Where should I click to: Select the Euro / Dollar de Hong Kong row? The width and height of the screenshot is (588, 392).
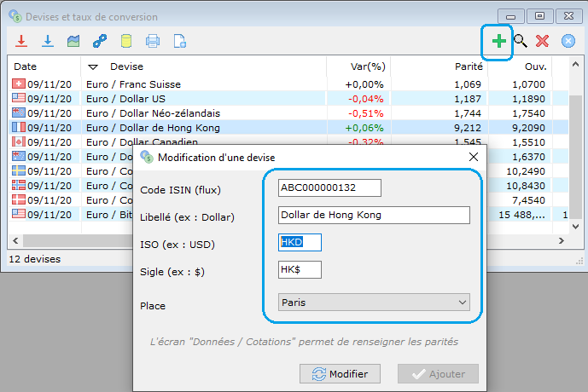click(288, 128)
